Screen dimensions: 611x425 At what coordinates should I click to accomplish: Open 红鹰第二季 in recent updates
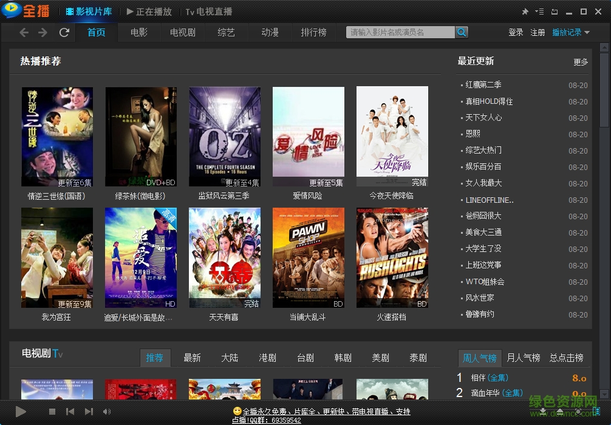point(483,84)
